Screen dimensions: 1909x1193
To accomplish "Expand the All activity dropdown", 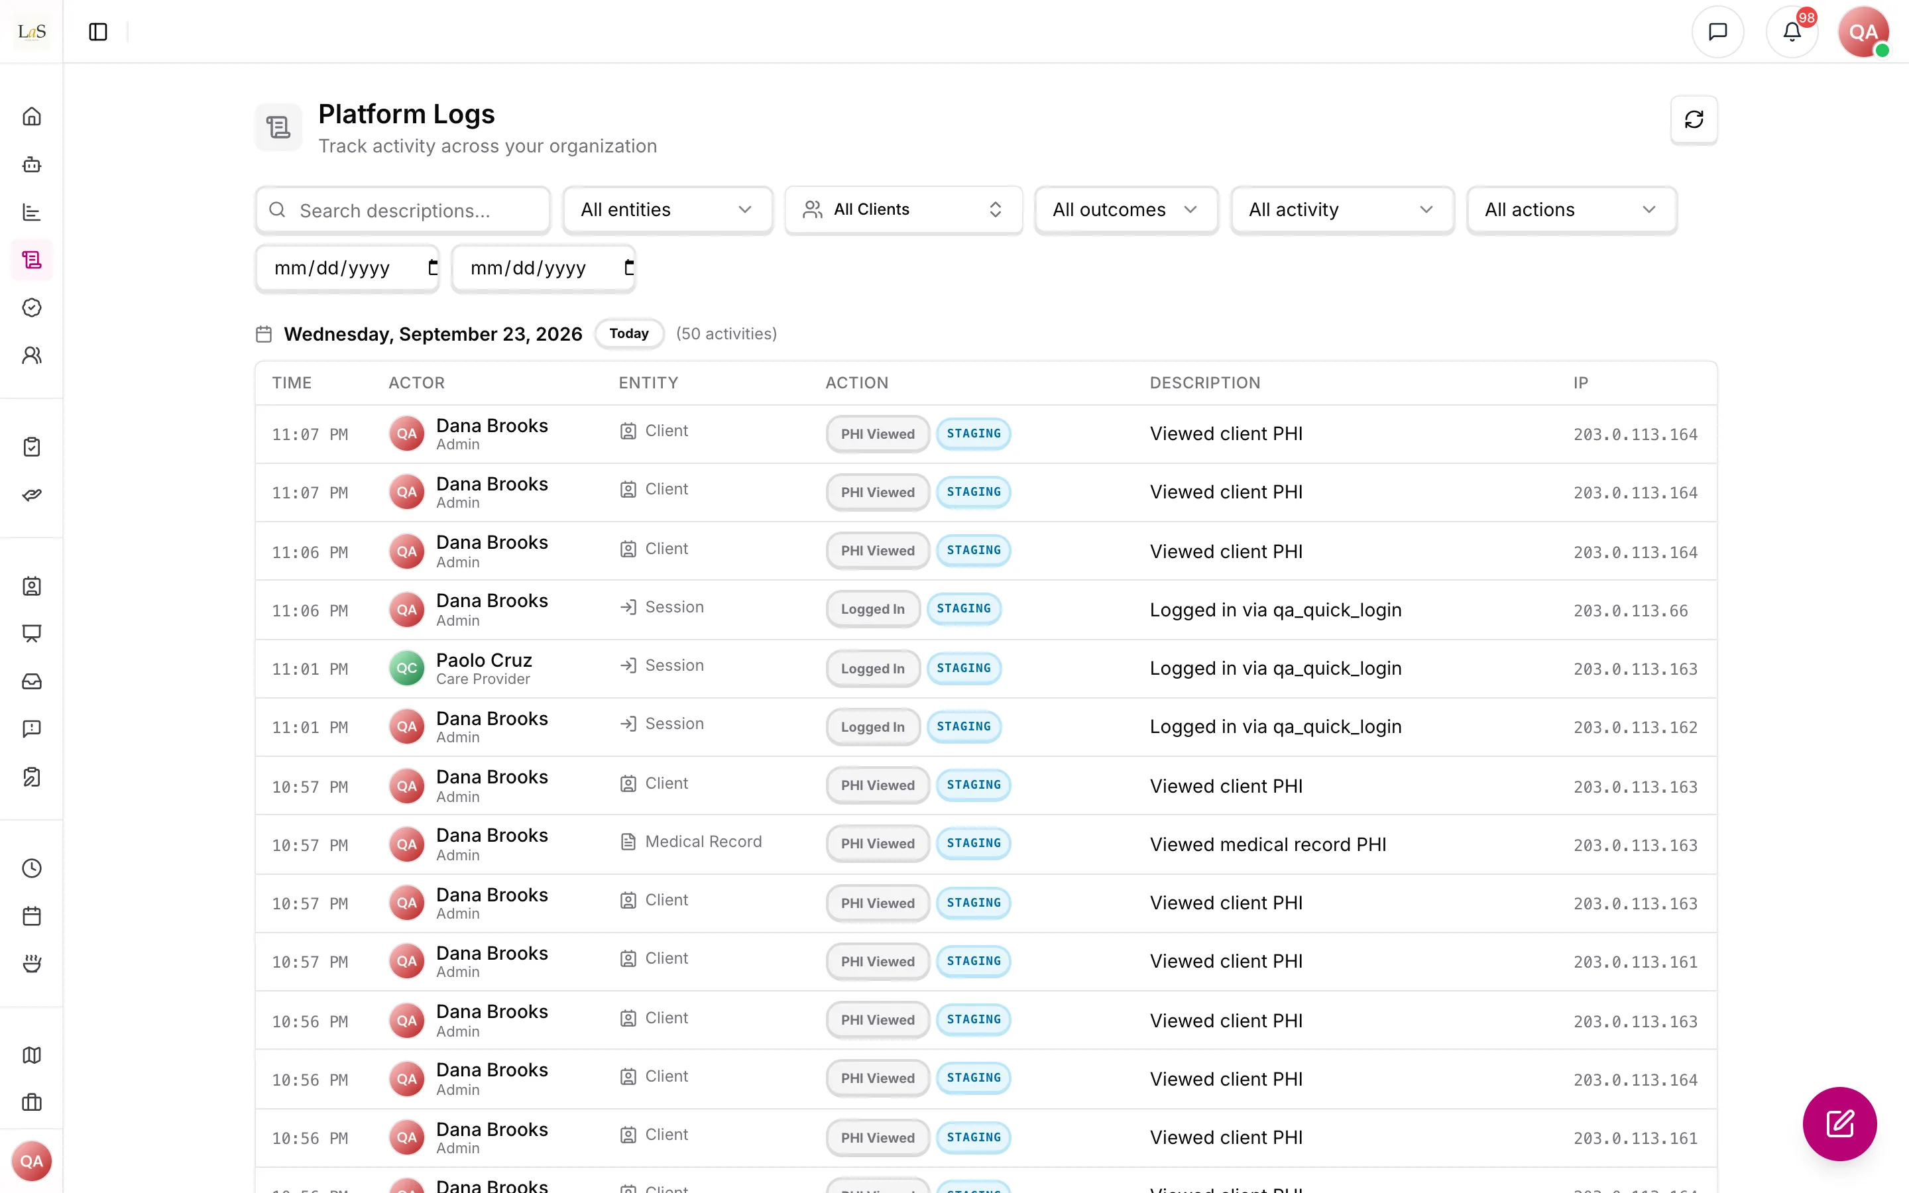I will pyautogui.click(x=1342, y=210).
